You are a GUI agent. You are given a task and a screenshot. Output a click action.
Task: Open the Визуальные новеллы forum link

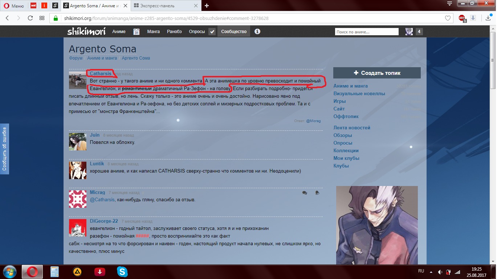pos(359,94)
